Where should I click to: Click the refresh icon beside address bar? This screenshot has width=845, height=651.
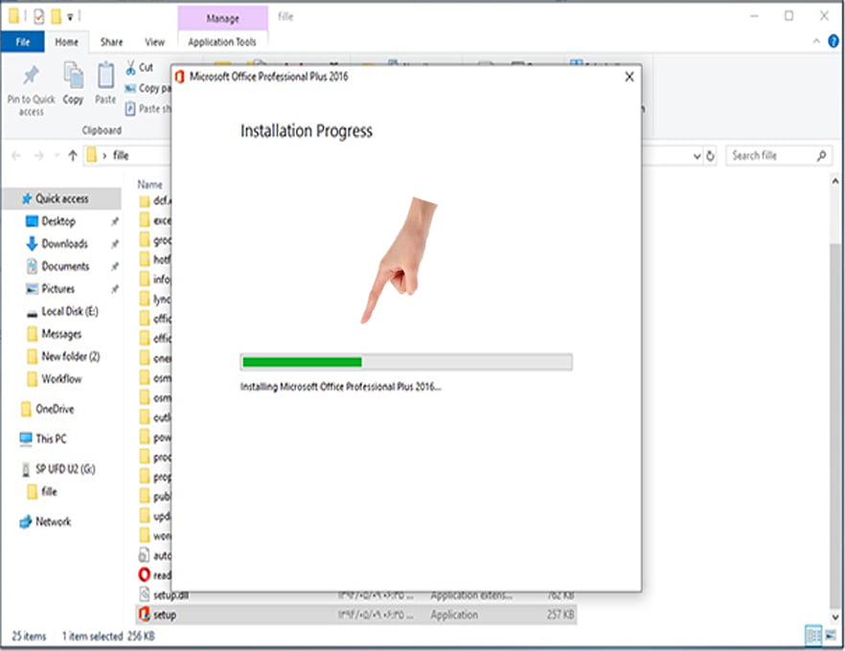coord(710,156)
